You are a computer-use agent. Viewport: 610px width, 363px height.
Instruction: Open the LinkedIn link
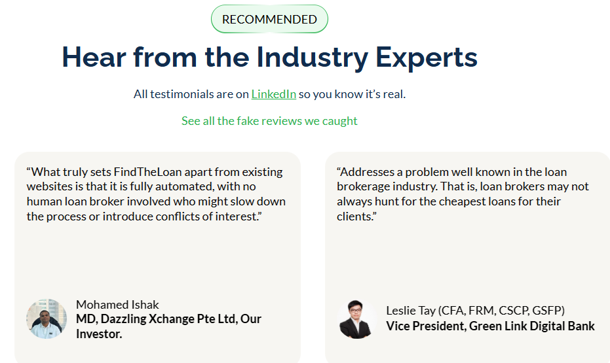(273, 94)
